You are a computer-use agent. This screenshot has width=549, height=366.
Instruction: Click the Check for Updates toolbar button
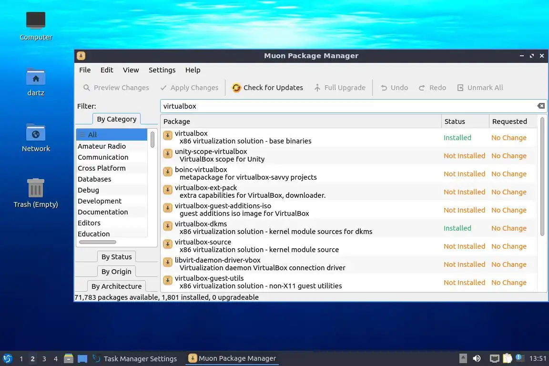(267, 88)
